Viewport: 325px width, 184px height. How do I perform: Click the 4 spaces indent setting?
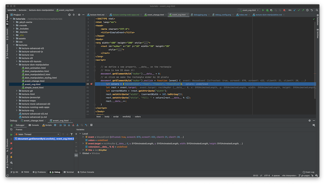click(276, 175)
